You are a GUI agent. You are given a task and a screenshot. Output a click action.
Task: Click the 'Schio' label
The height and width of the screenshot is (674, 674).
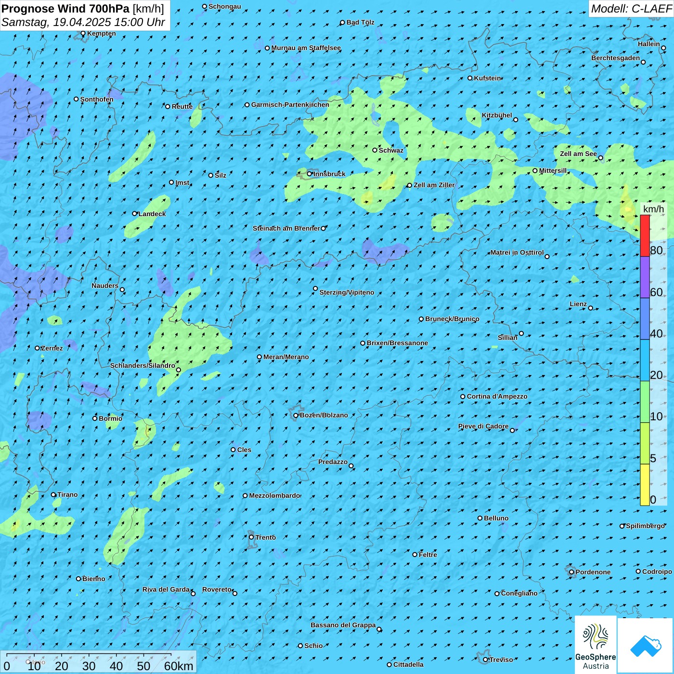(x=313, y=646)
